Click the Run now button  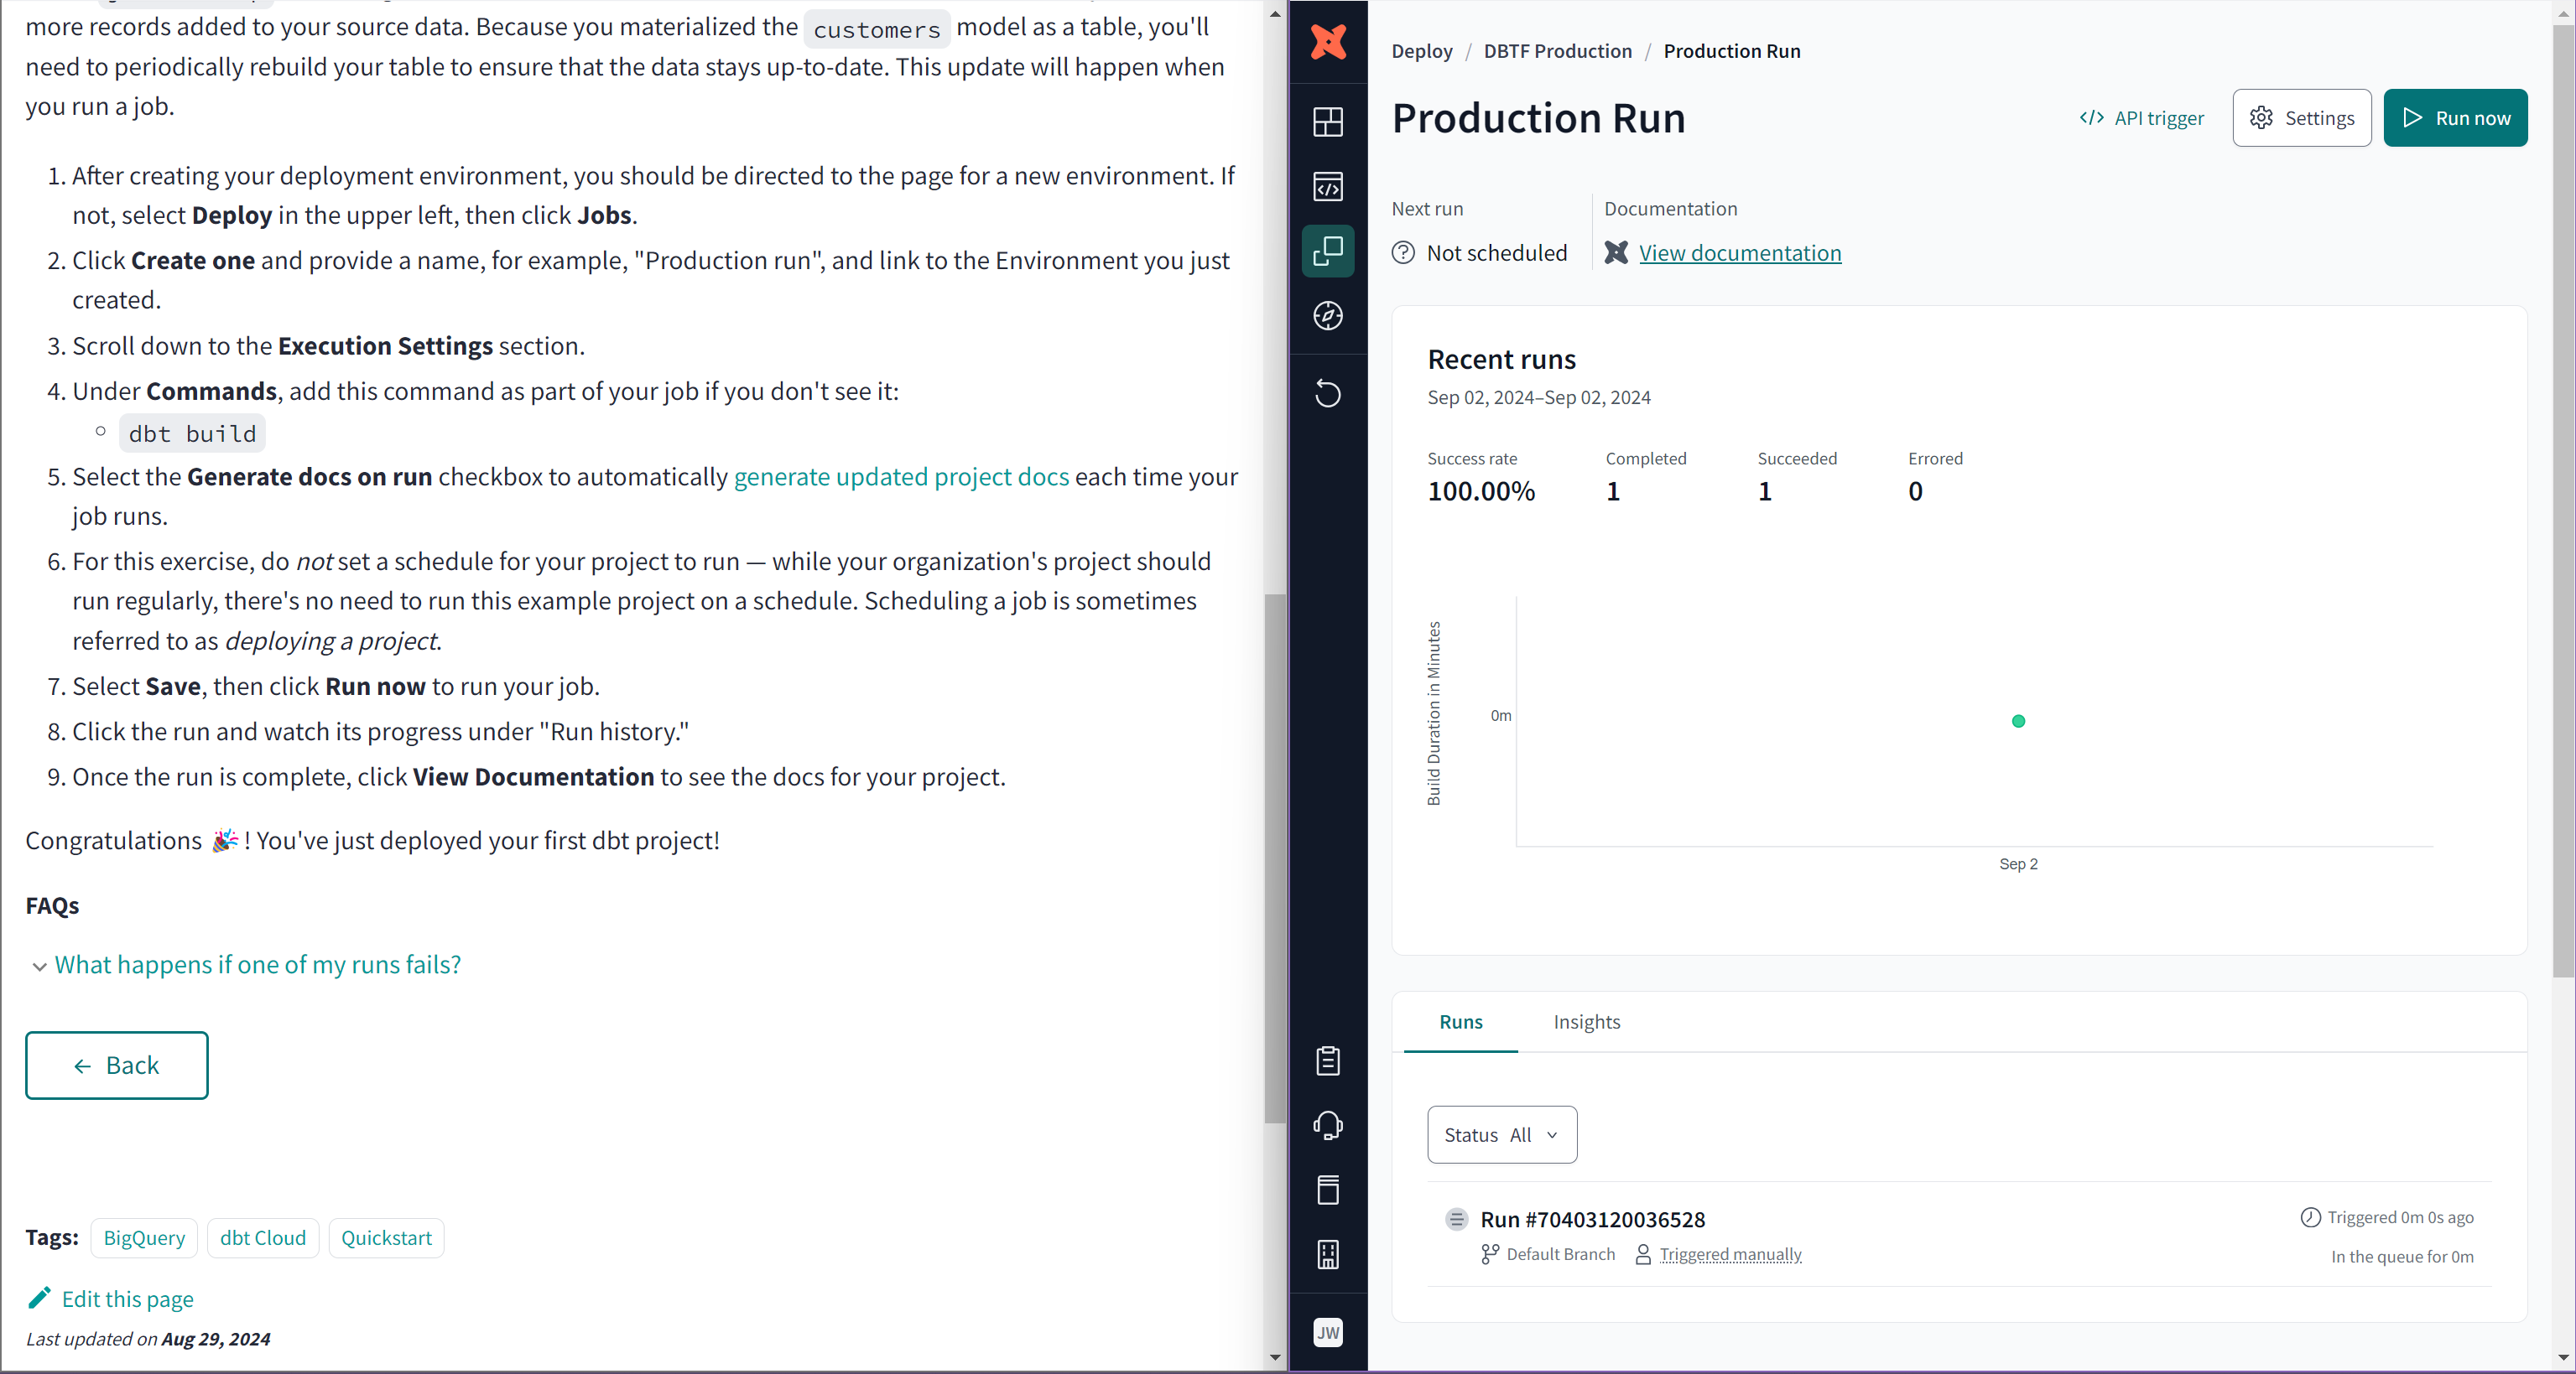2455,118
